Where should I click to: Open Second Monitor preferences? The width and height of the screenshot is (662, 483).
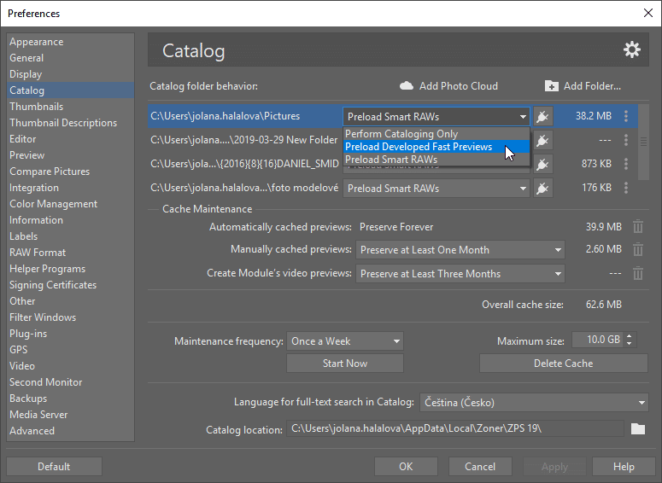point(71,382)
